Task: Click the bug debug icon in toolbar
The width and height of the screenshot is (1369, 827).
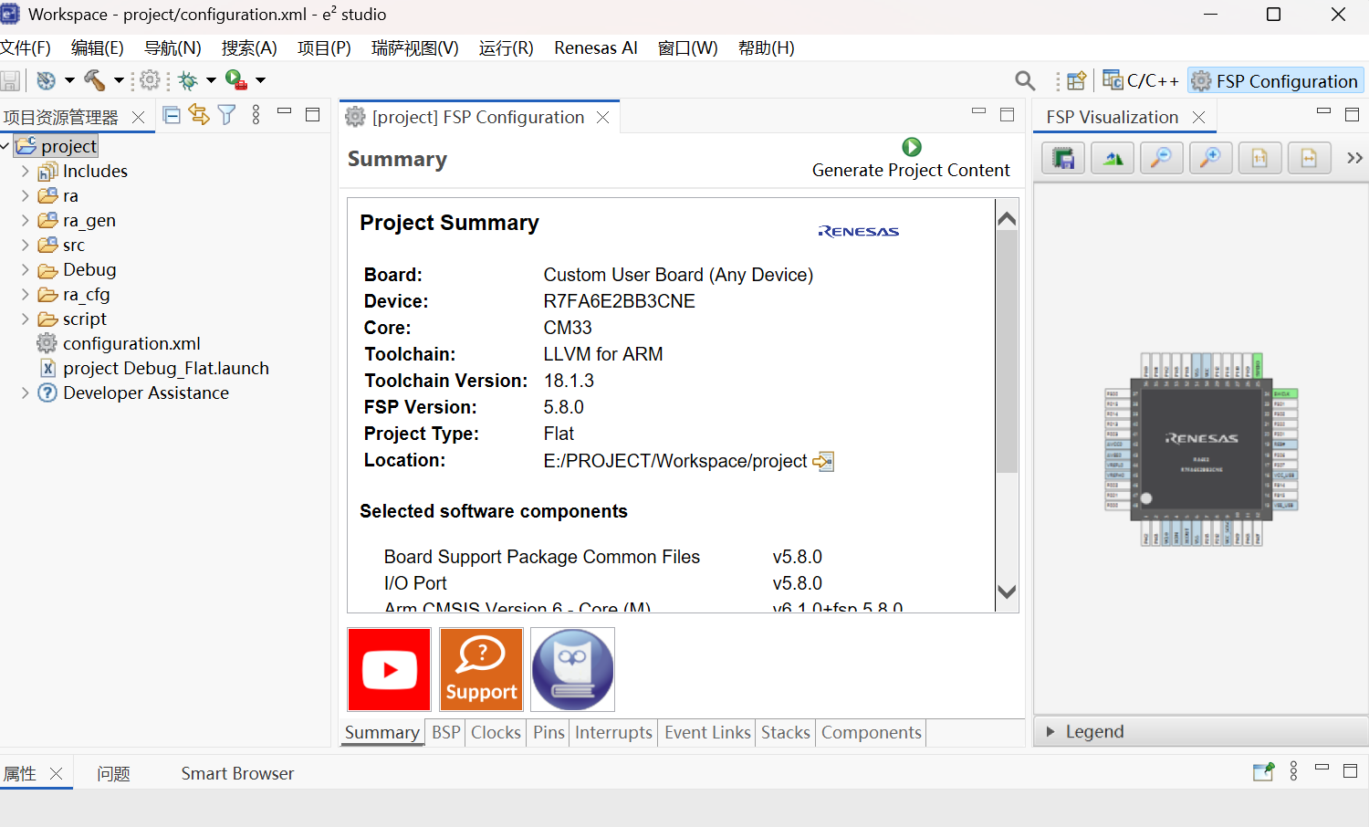Action: click(188, 80)
